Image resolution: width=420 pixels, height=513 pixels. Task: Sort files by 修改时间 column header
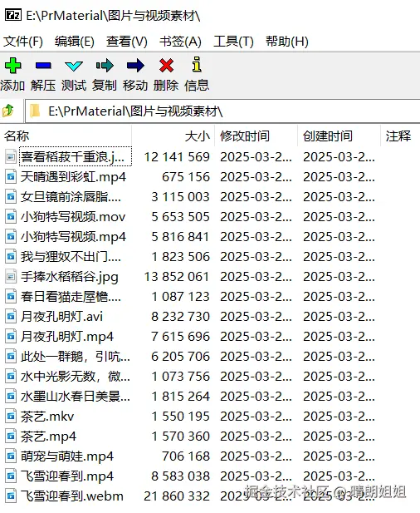coord(256,136)
